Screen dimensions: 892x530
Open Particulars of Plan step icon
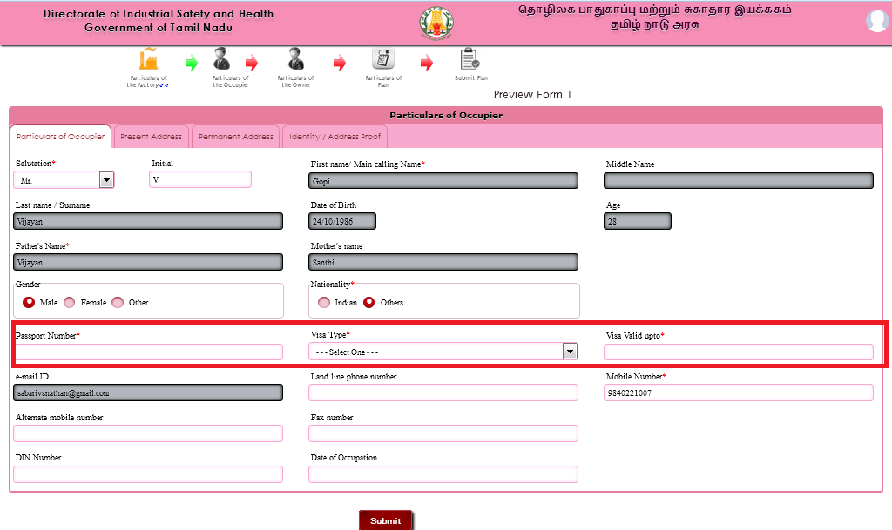(x=383, y=59)
